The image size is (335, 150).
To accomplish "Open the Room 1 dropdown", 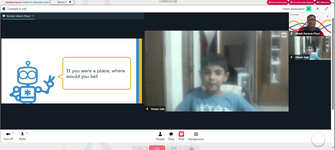I will 62,2.
